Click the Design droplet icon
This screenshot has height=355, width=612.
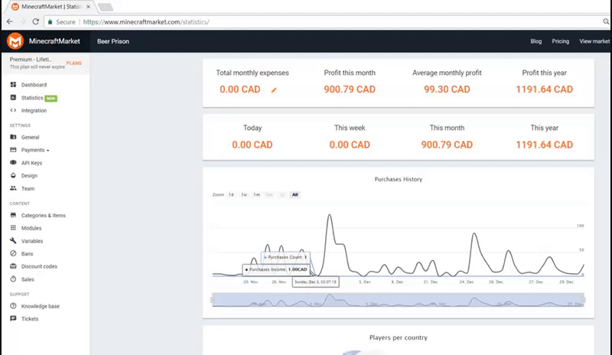click(x=13, y=175)
